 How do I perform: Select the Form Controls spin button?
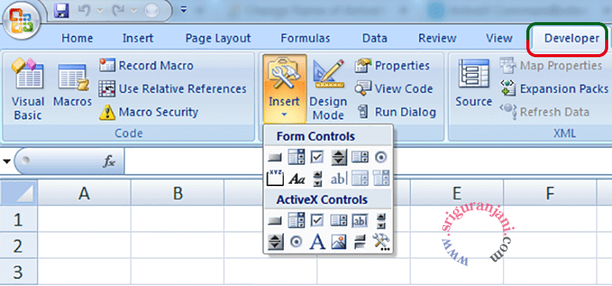[x=339, y=158]
